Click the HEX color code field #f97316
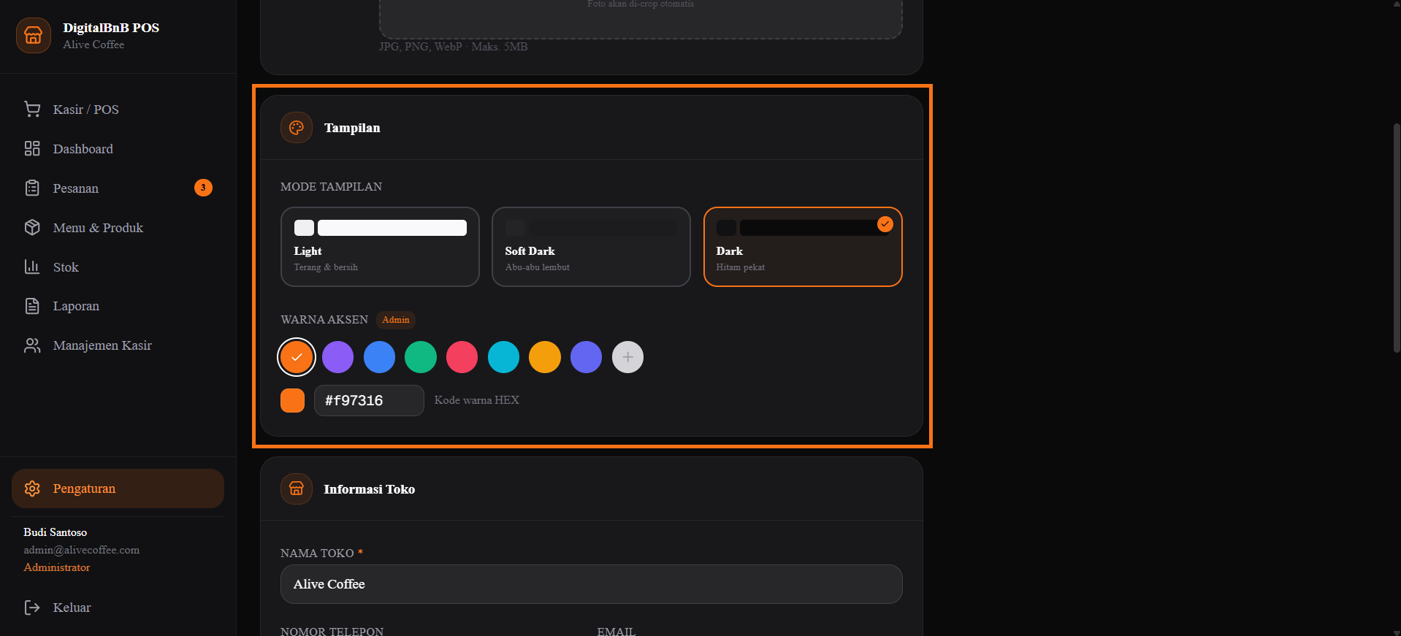1401x636 pixels. point(369,400)
